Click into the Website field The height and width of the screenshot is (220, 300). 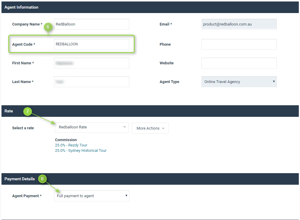coord(239,63)
